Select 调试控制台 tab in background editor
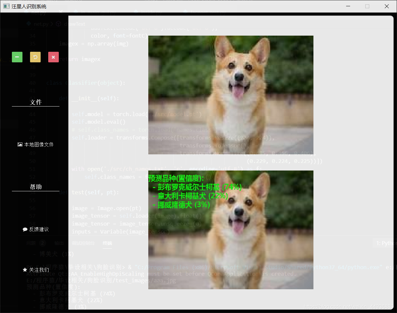 (83, 243)
